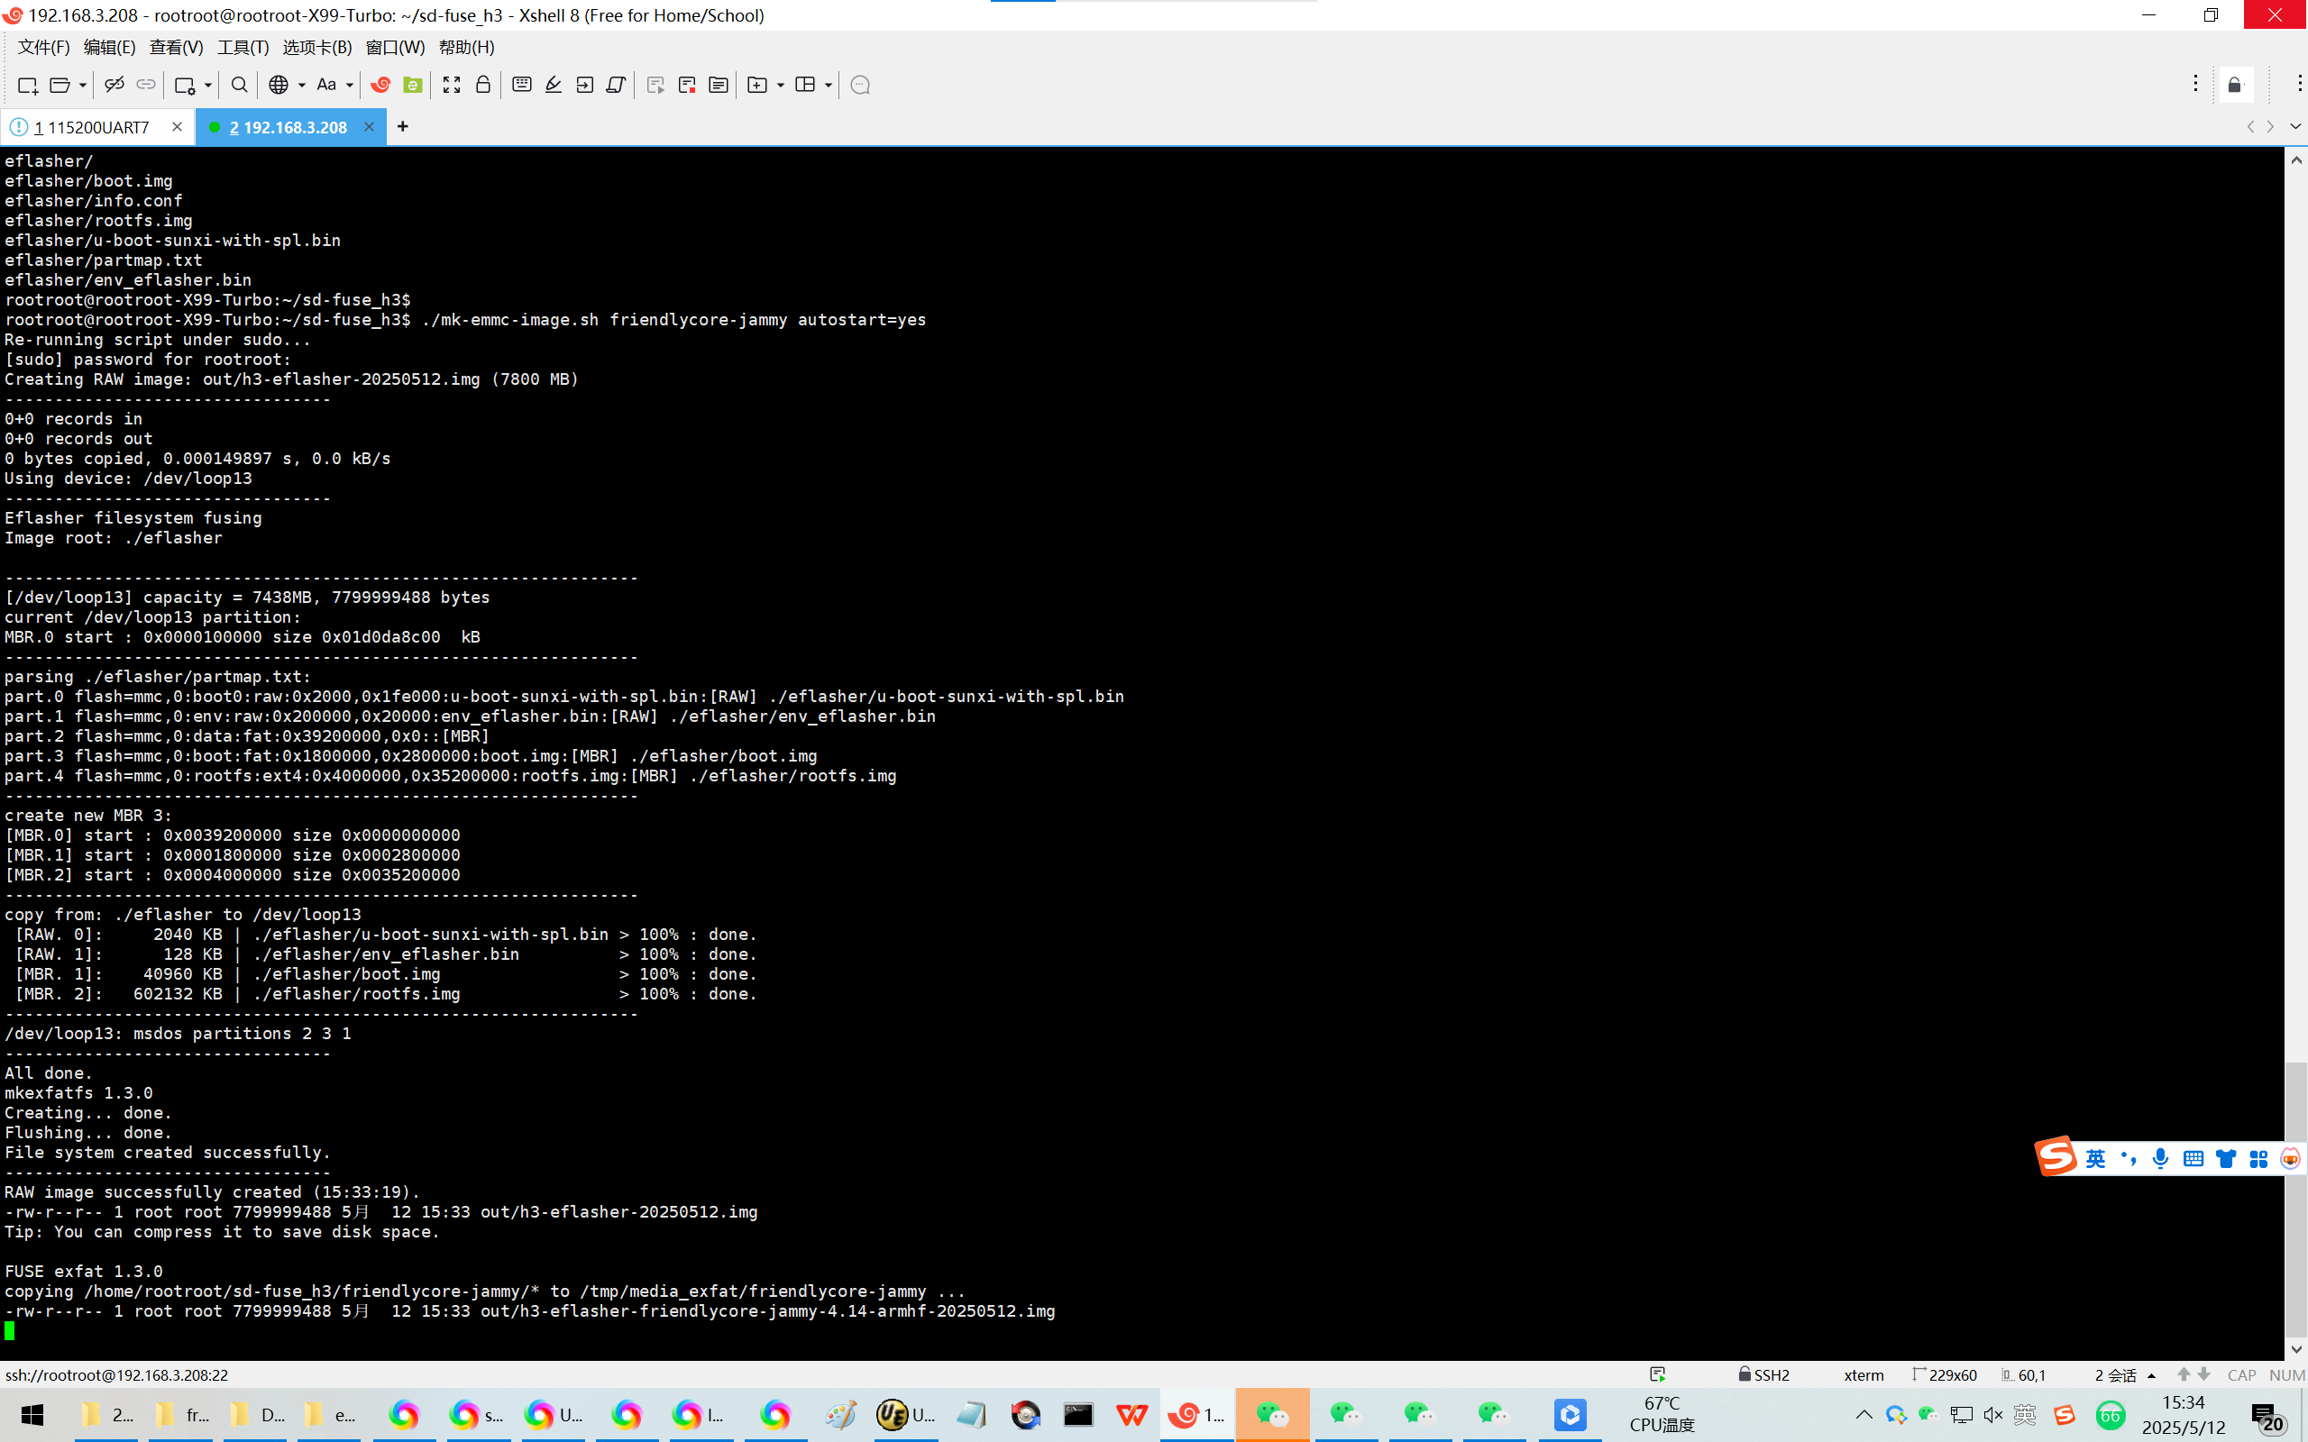2308x1442 pixels.
Task: Click the Xftp green folder icon
Action: pos(412,85)
